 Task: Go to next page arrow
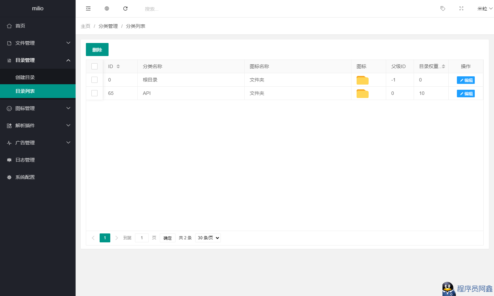[x=116, y=238]
